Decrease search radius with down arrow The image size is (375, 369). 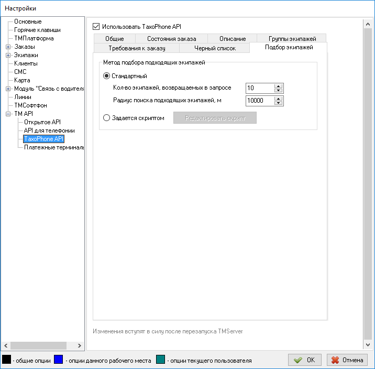pos(279,103)
